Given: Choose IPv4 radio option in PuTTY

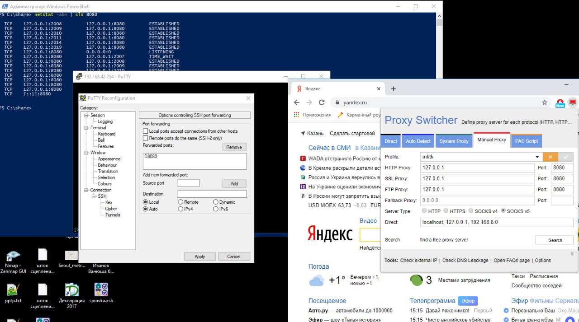Looking at the screenshot, I should [x=181, y=209].
